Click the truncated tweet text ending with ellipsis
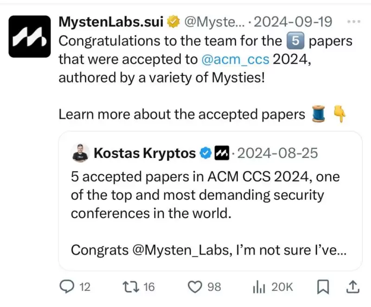 tap(205, 250)
